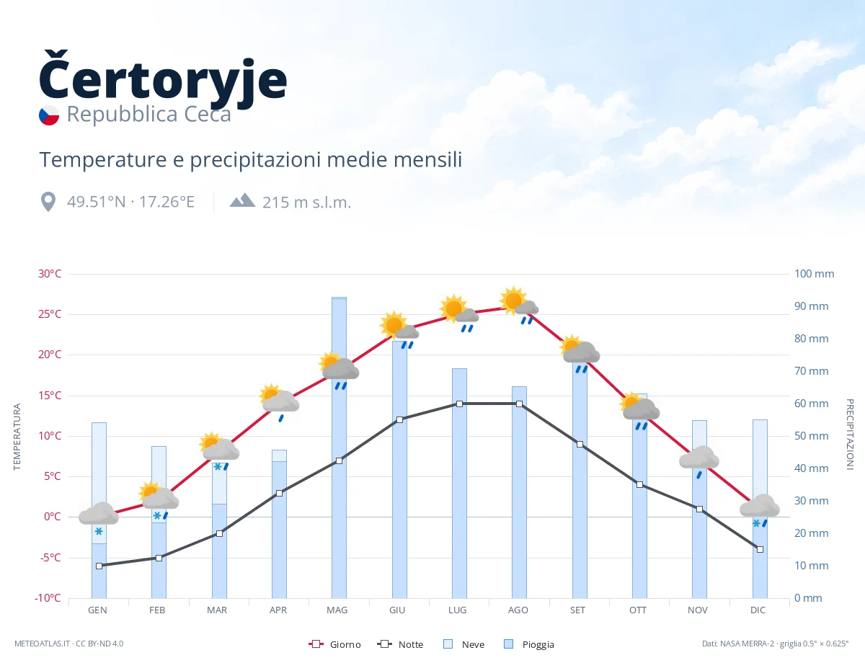Click the June weather icon
865x663 pixels.
[399, 330]
